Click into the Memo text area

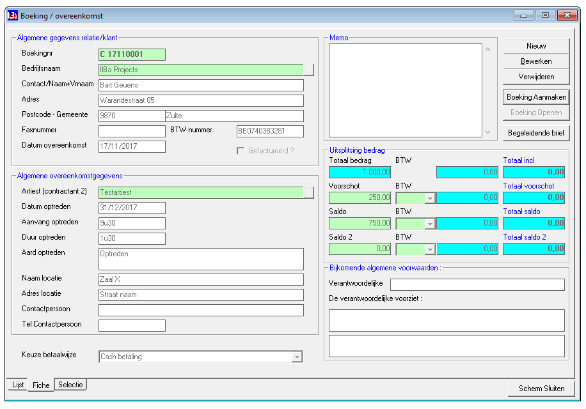coord(406,91)
